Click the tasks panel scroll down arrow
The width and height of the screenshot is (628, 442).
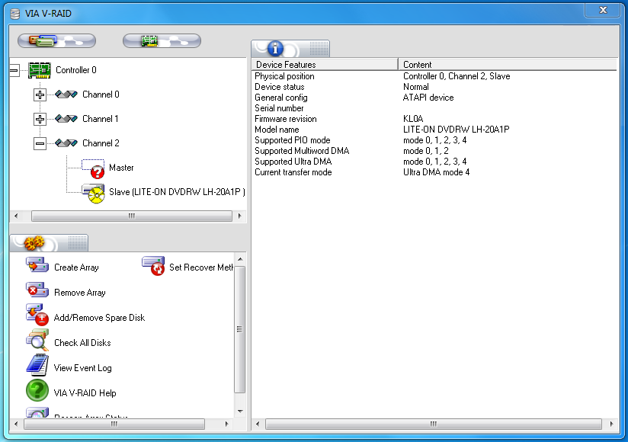coord(240,412)
